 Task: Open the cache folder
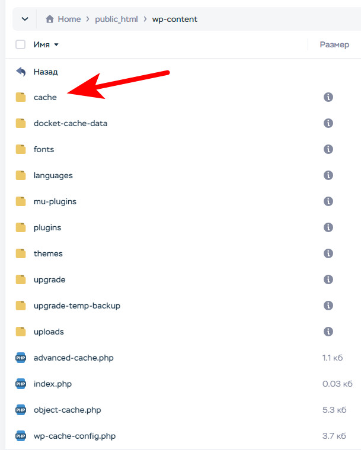(45, 97)
